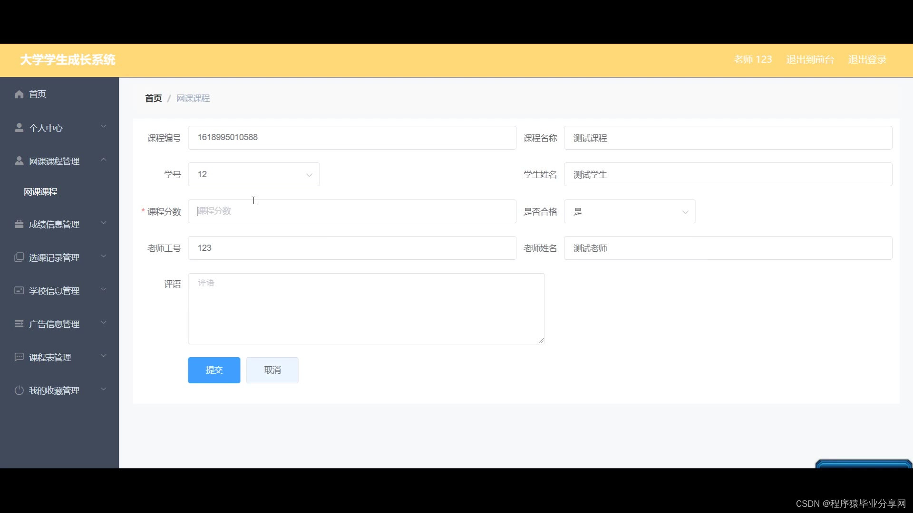Click the user icon beside 网课课程管理

point(19,161)
